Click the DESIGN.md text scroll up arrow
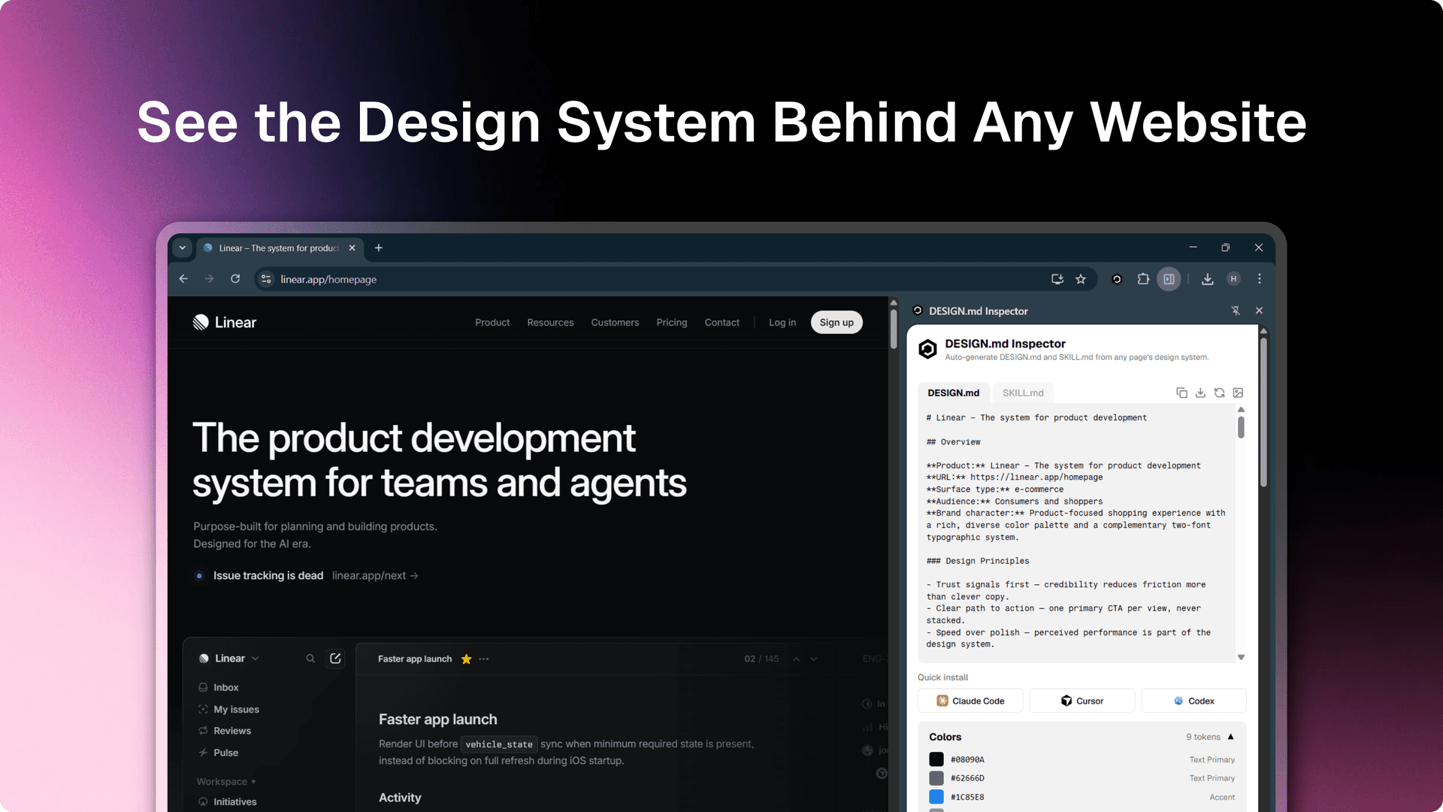The height and width of the screenshot is (812, 1443). pyautogui.click(x=1241, y=410)
